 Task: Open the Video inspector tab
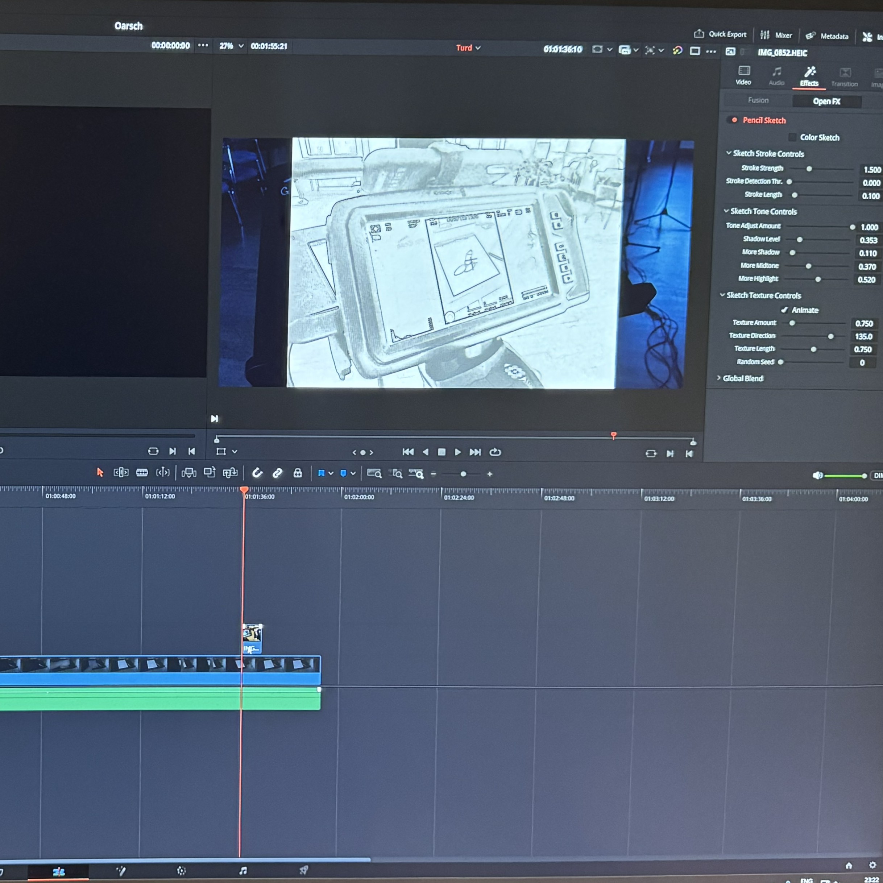[x=743, y=75]
